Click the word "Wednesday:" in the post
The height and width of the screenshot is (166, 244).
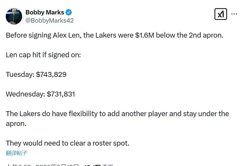25,94
